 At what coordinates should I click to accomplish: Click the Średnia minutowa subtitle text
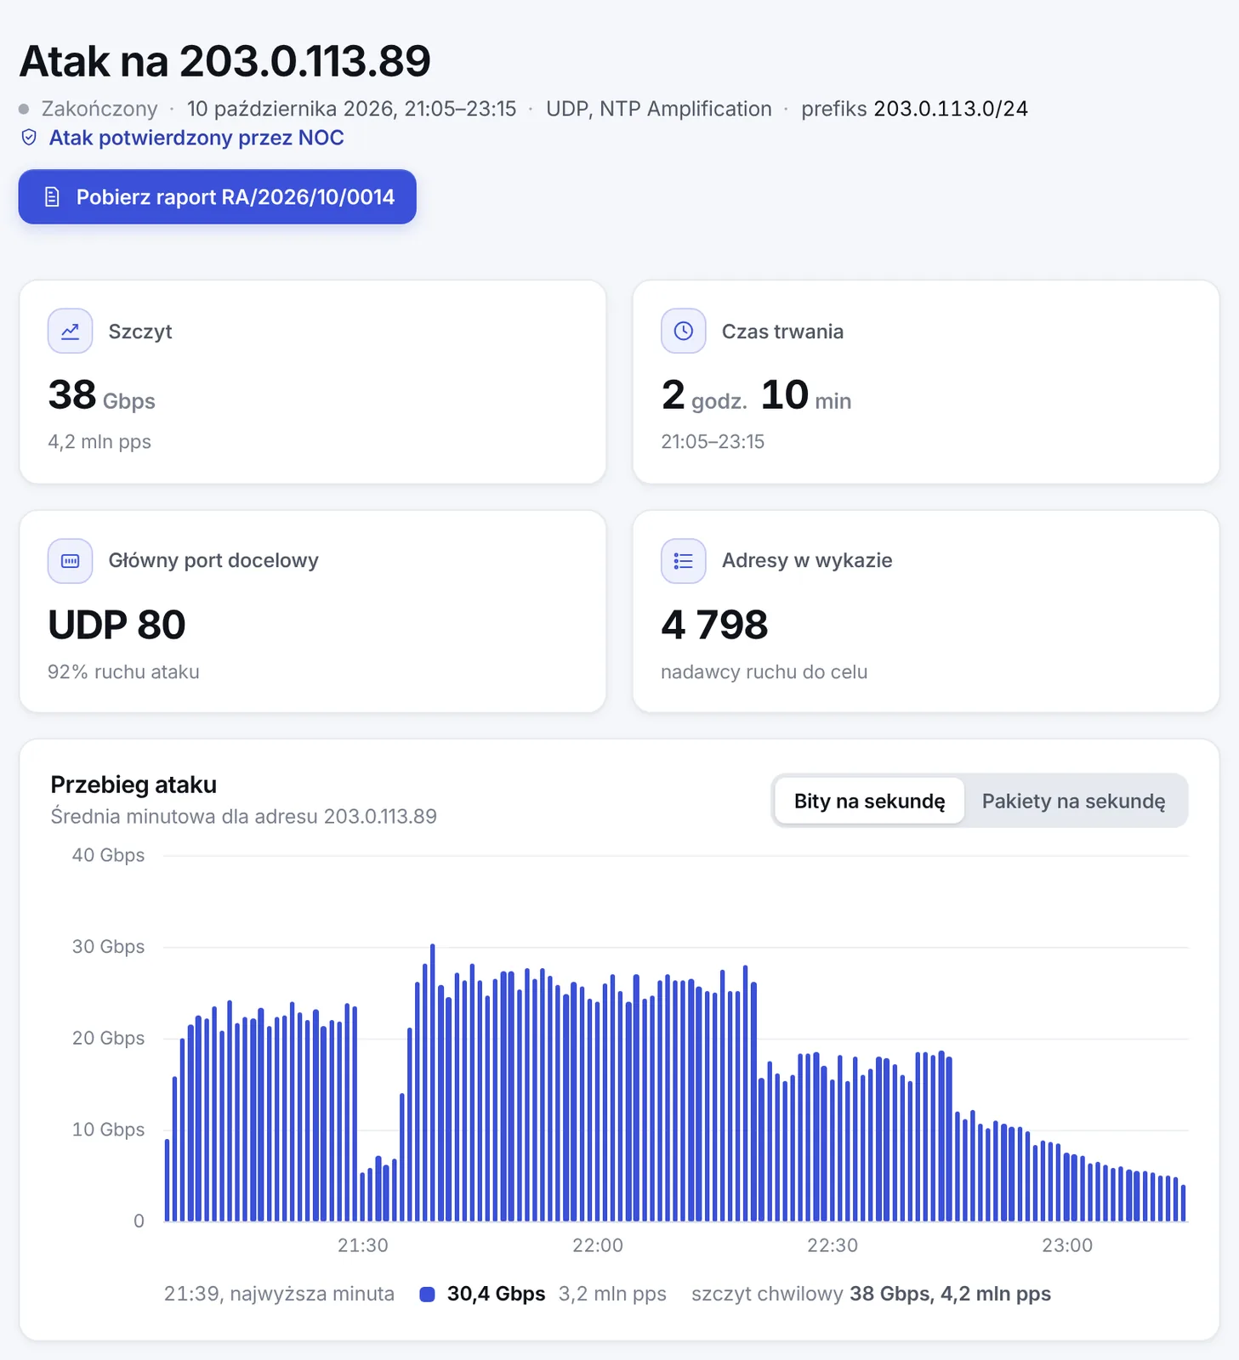243,817
